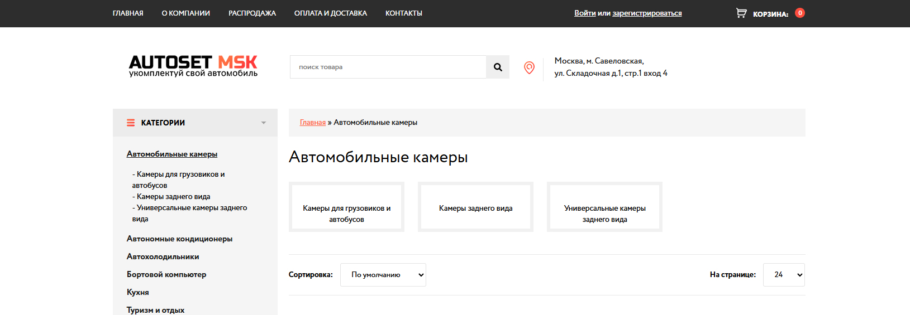The width and height of the screenshot is (910, 315).
Task: Open РАСПРОДАЖА menu item
Action: pyautogui.click(x=252, y=13)
